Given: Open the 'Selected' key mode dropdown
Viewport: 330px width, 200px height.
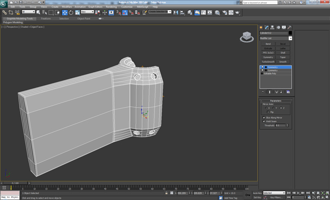Looking at the screenshot, I should (x=274, y=193).
